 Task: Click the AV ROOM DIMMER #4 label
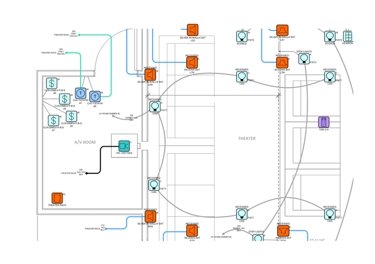tap(221, 237)
